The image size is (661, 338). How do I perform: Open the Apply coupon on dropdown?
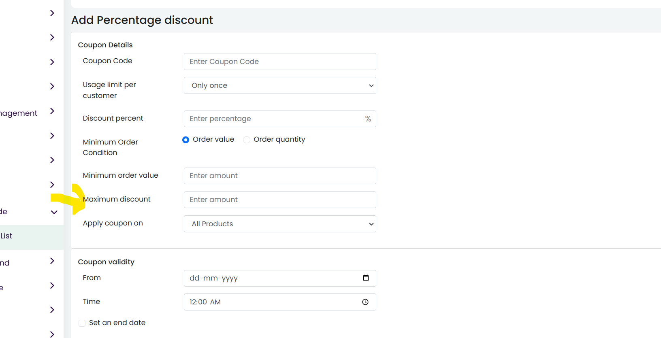(x=280, y=224)
